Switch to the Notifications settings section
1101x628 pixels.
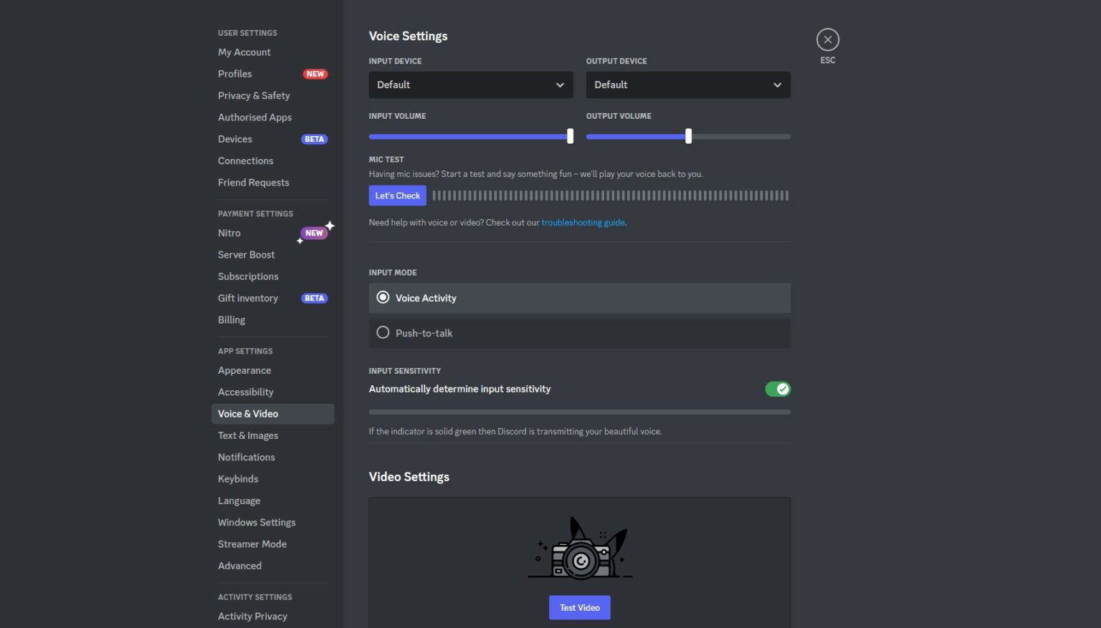(x=247, y=457)
